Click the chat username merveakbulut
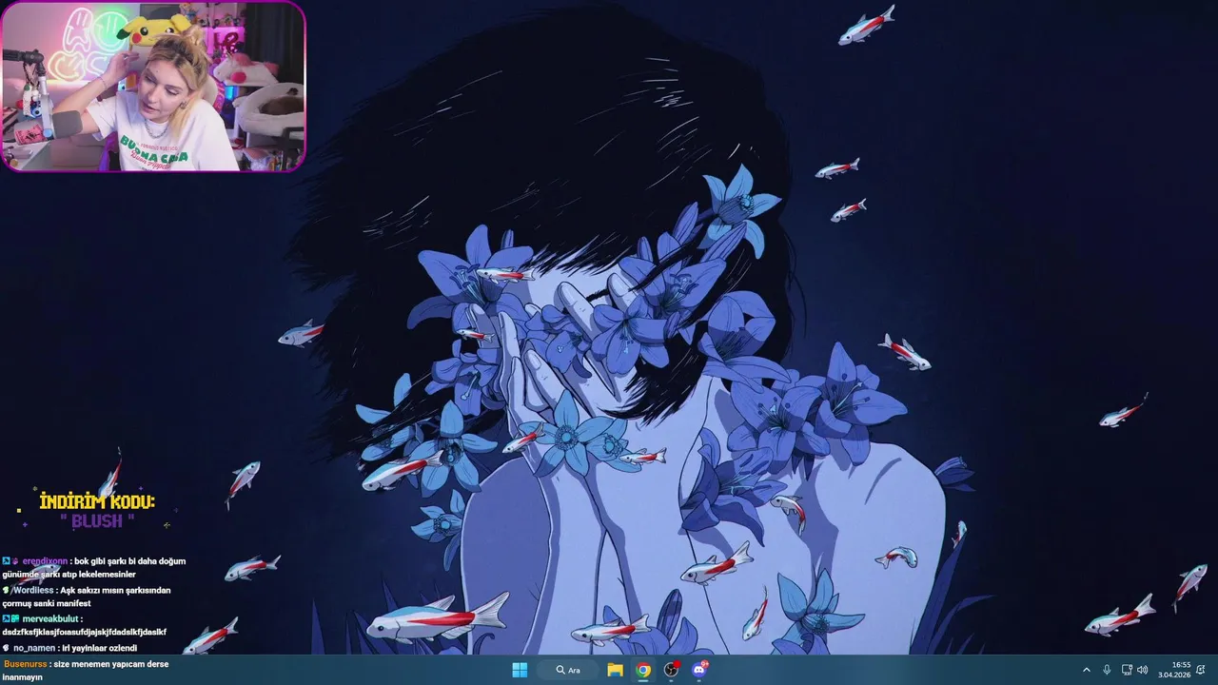This screenshot has width=1218, height=685. [51, 618]
